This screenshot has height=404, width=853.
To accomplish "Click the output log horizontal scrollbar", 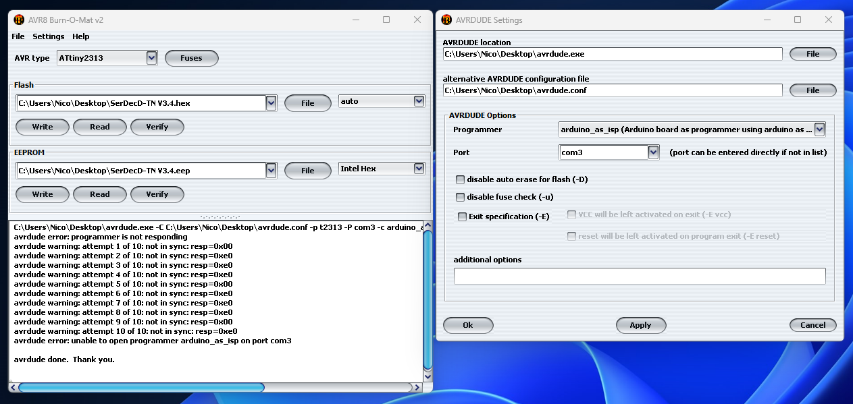I will pyautogui.click(x=140, y=387).
